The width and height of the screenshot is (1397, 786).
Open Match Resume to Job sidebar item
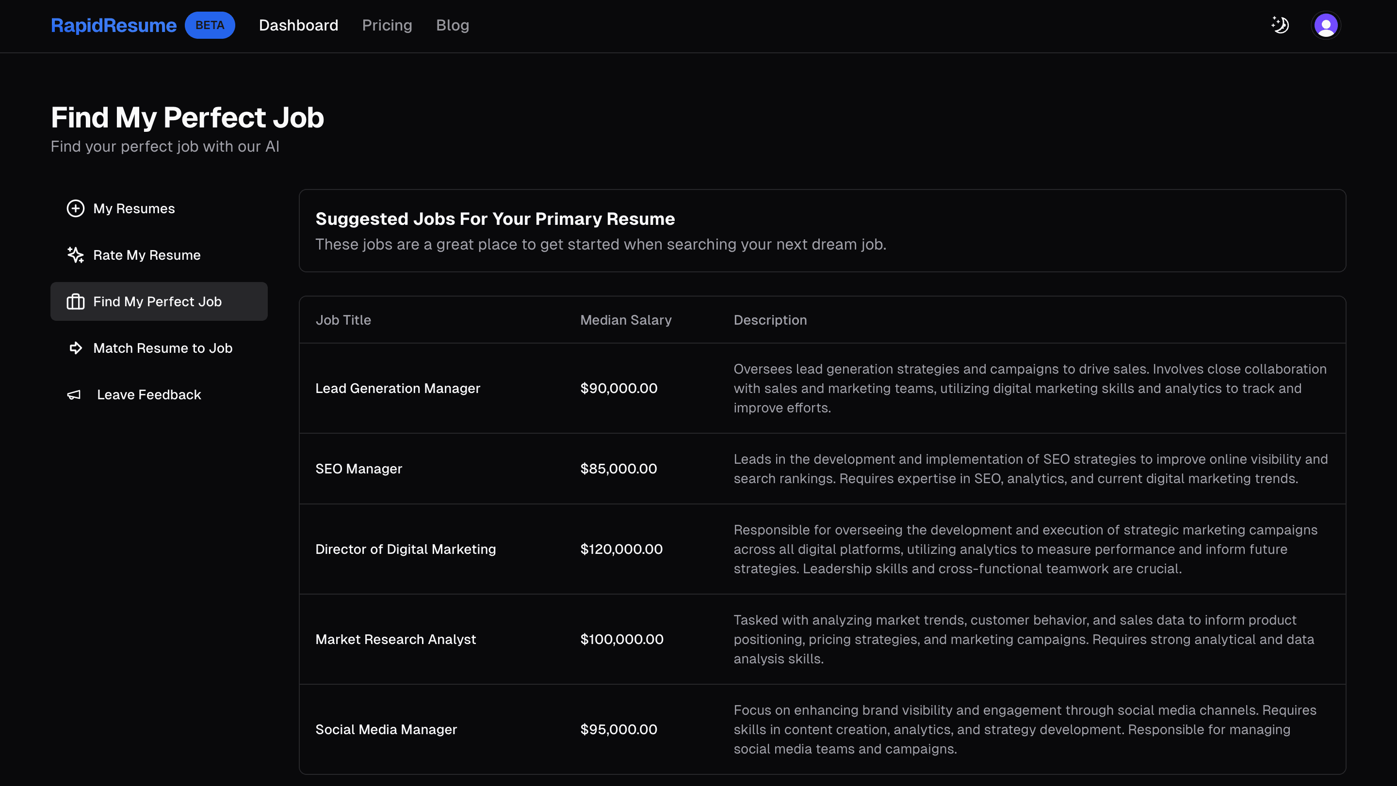click(x=162, y=348)
